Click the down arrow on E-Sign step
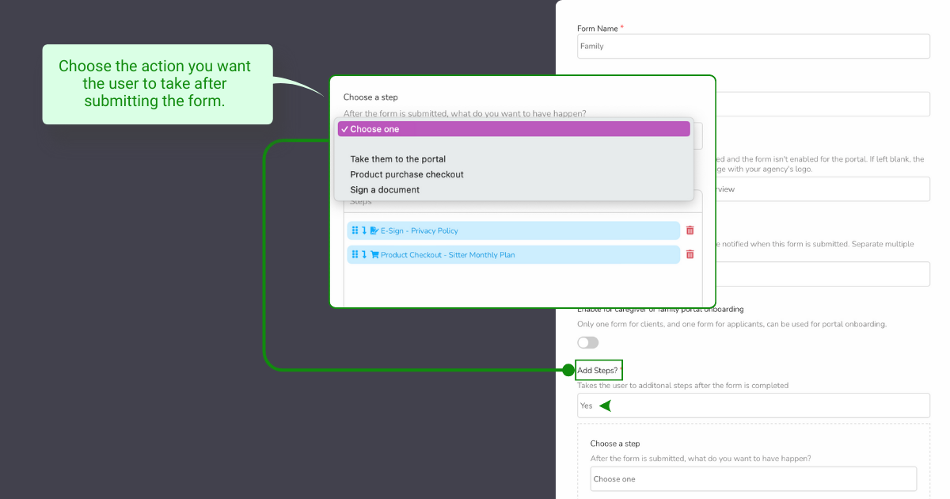 tap(364, 230)
